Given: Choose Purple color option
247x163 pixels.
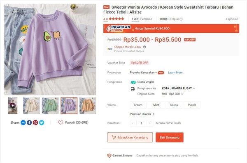Looking at the screenshot, I should pos(192,105).
